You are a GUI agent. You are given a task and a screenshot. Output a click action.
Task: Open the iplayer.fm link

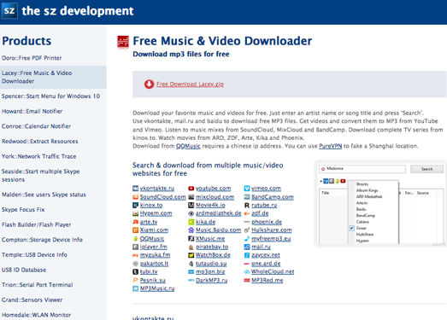tap(153, 247)
